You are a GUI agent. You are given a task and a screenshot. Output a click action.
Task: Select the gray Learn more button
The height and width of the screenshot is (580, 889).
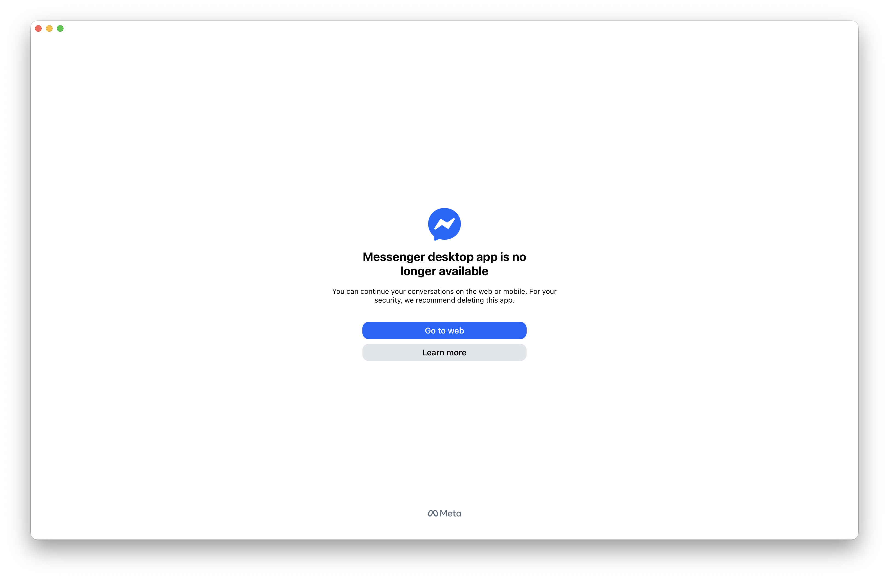point(444,353)
